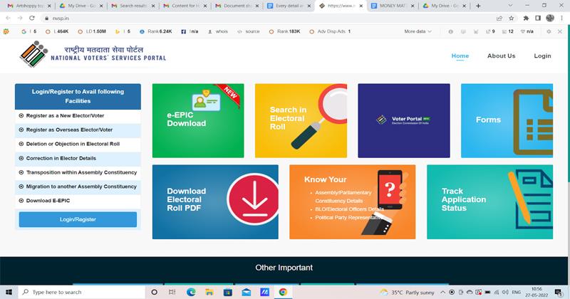The width and height of the screenshot is (570, 299).
Task: Switch to the MONEY MAT Docs tab
Action: point(393,6)
